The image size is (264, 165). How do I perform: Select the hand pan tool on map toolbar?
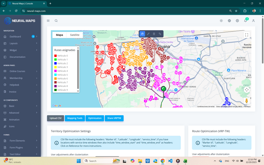pos(142,34)
